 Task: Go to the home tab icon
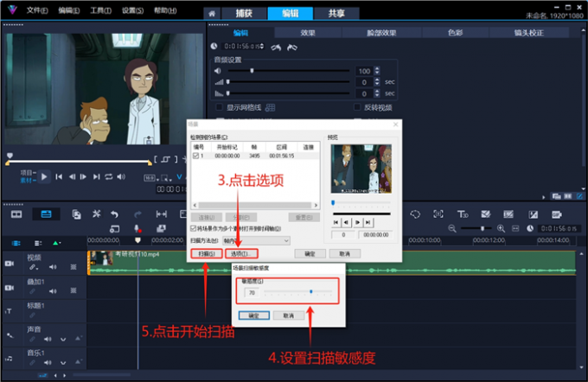pyautogui.click(x=212, y=14)
